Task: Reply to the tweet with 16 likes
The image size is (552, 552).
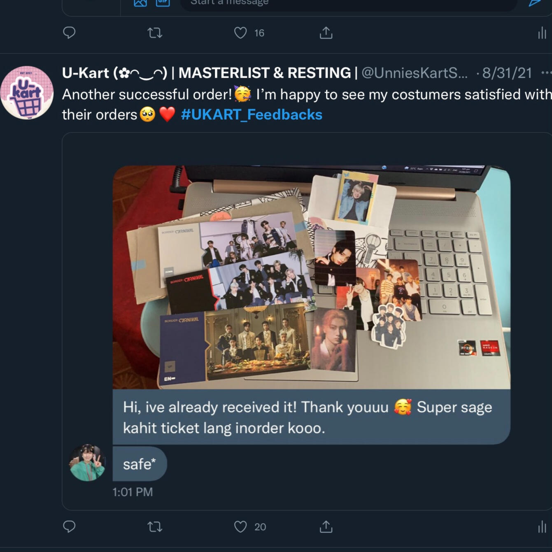Action: [x=69, y=33]
